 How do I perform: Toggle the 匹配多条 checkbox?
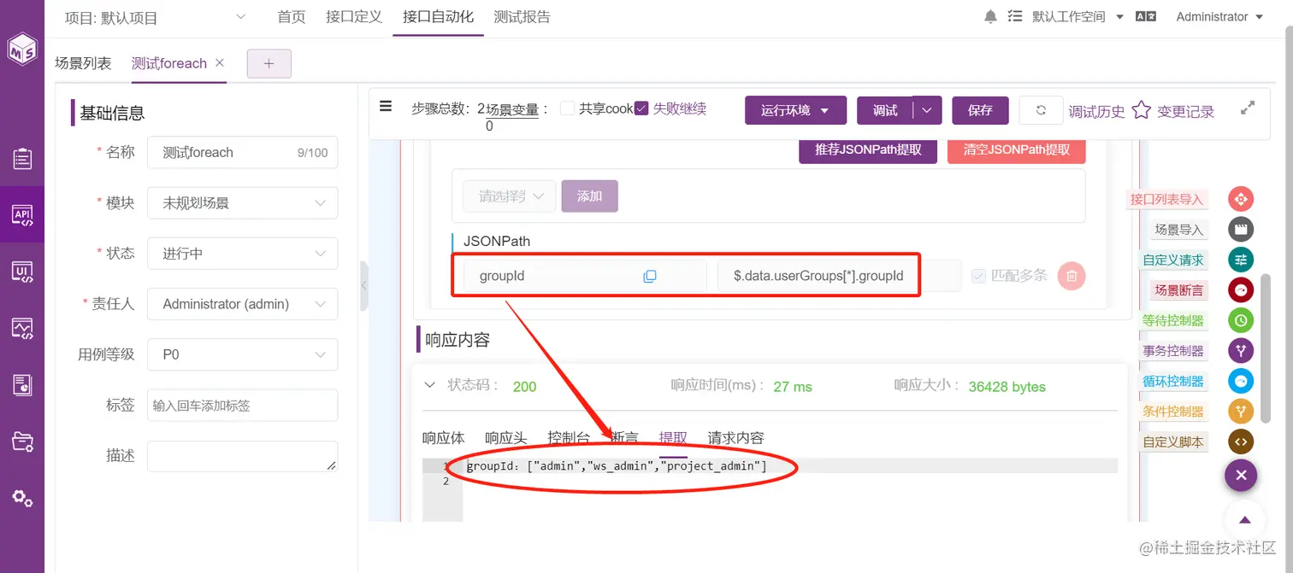point(979,276)
